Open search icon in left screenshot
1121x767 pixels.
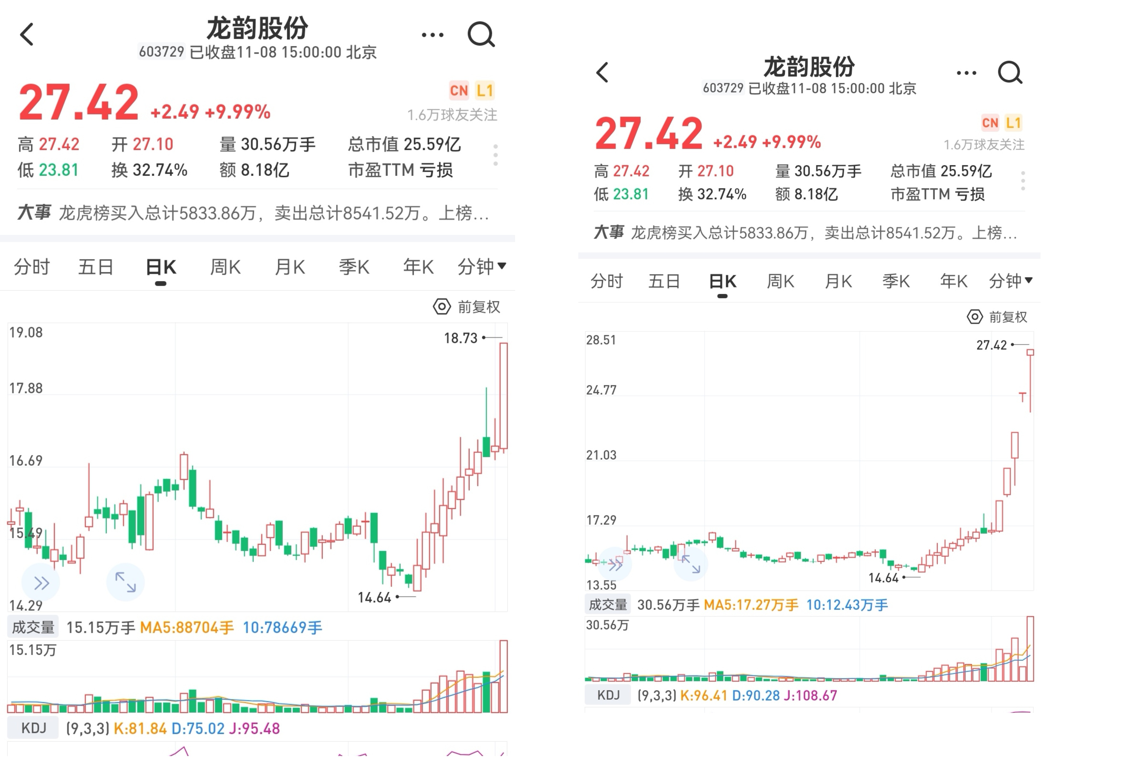click(x=481, y=34)
